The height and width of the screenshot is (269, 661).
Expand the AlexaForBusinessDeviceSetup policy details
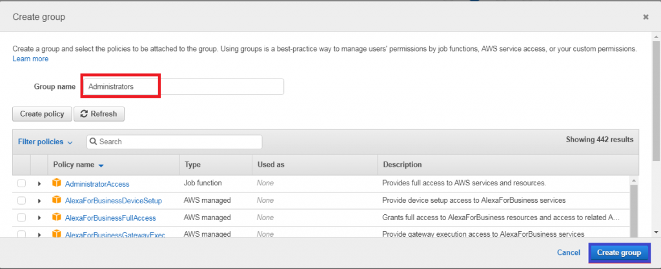(x=39, y=201)
